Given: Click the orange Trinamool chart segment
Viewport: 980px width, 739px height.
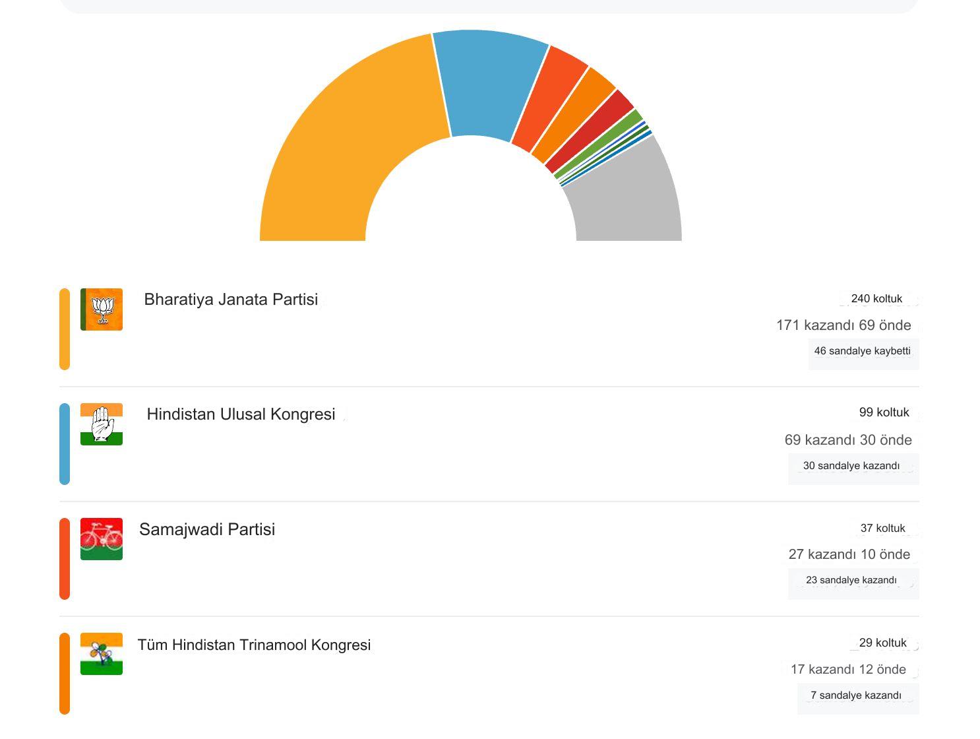Looking at the screenshot, I should pyautogui.click(x=574, y=115).
